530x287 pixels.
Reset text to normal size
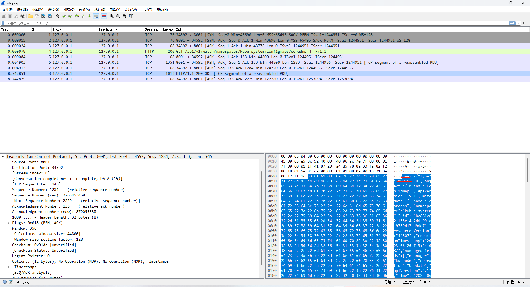pyautogui.click(x=124, y=16)
